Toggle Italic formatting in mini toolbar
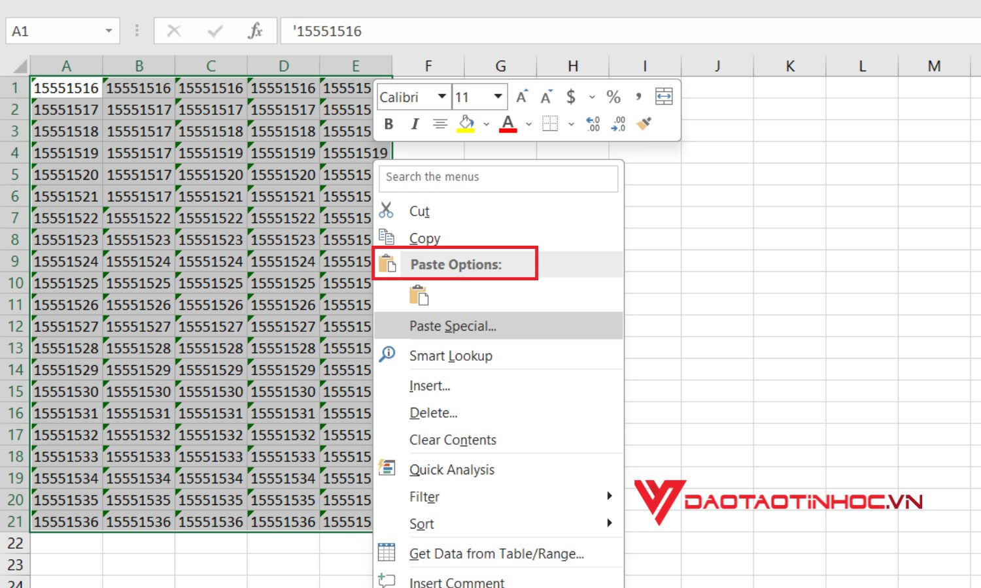The image size is (981, 588). [x=415, y=124]
